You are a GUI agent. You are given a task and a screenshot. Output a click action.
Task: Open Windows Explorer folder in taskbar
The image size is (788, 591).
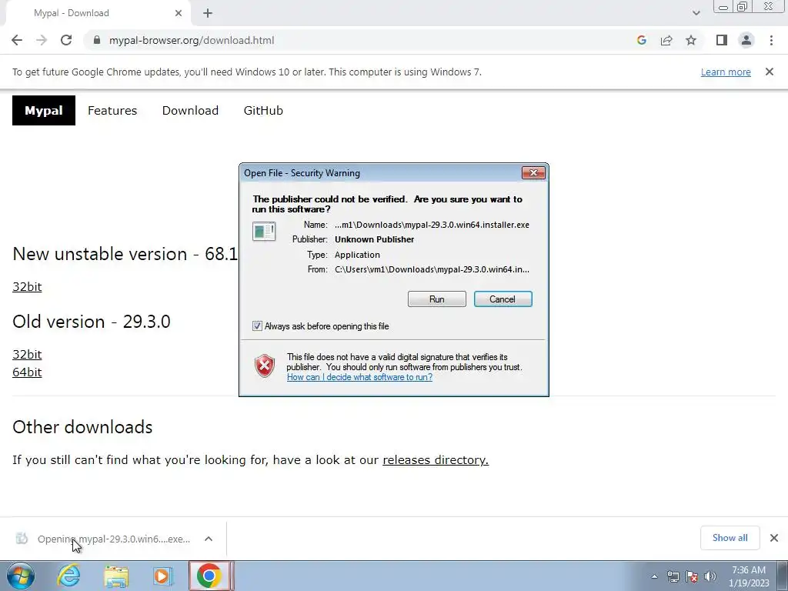click(116, 576)
